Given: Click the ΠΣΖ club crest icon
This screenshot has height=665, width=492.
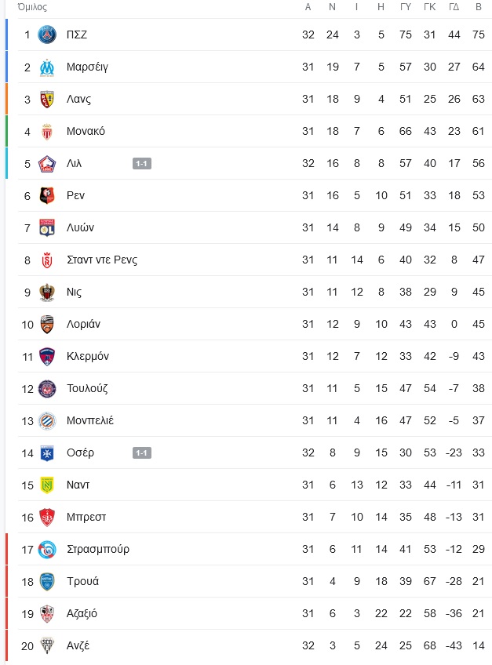Looking at the screenshot, I should tap(47, 35).
